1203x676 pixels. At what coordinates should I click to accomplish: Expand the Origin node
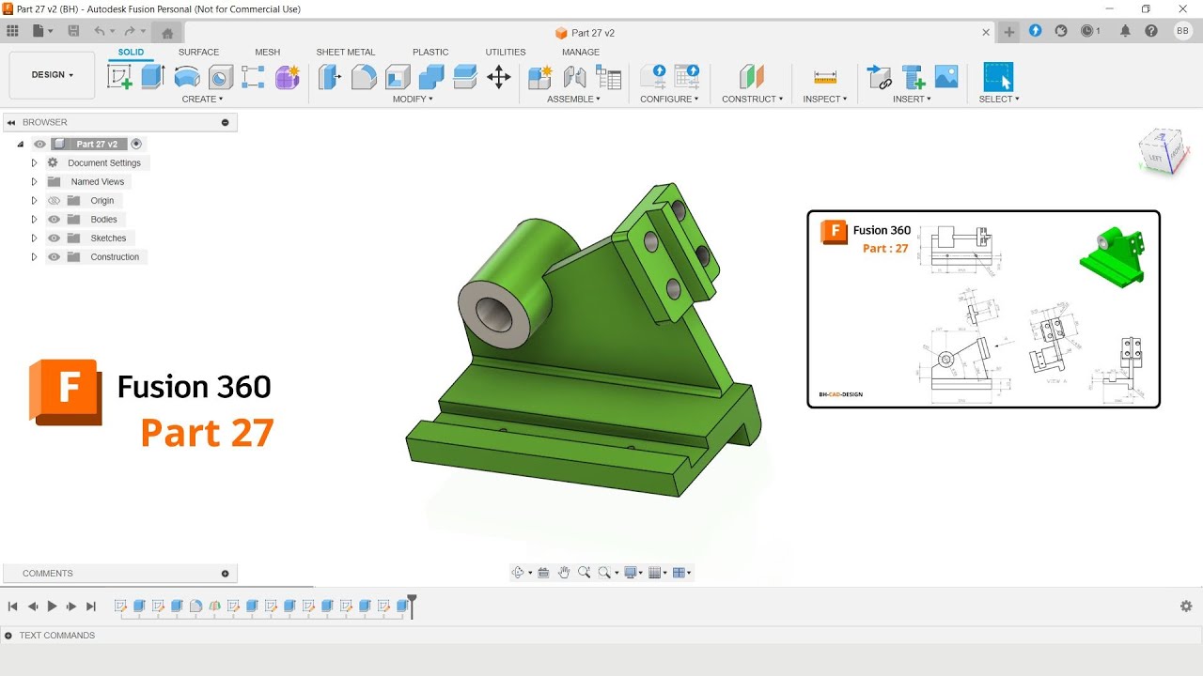tap(34, 201)
